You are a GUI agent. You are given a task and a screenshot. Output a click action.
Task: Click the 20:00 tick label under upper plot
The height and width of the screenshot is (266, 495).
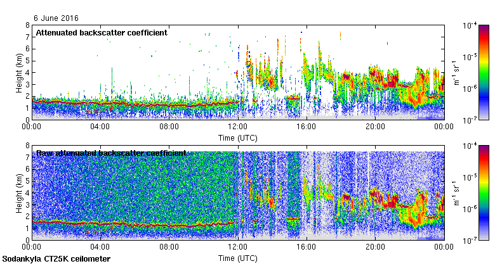pyautogui.click(x=375, y=127)
